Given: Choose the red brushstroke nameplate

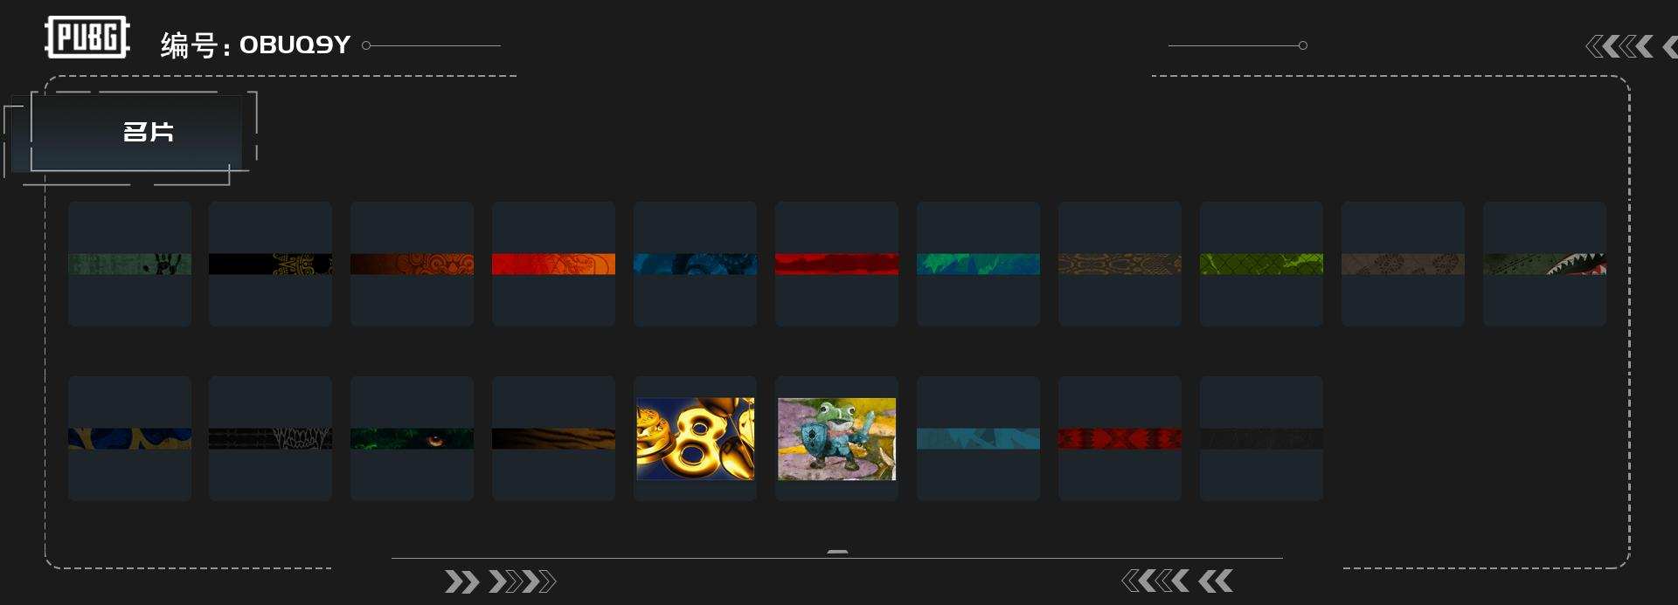Looking at the screenshot, I should click(836, 264).
